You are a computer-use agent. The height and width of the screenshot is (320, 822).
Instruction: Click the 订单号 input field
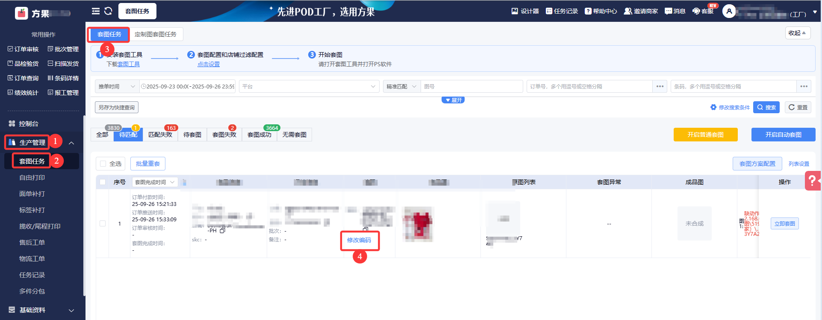[590, 86]
